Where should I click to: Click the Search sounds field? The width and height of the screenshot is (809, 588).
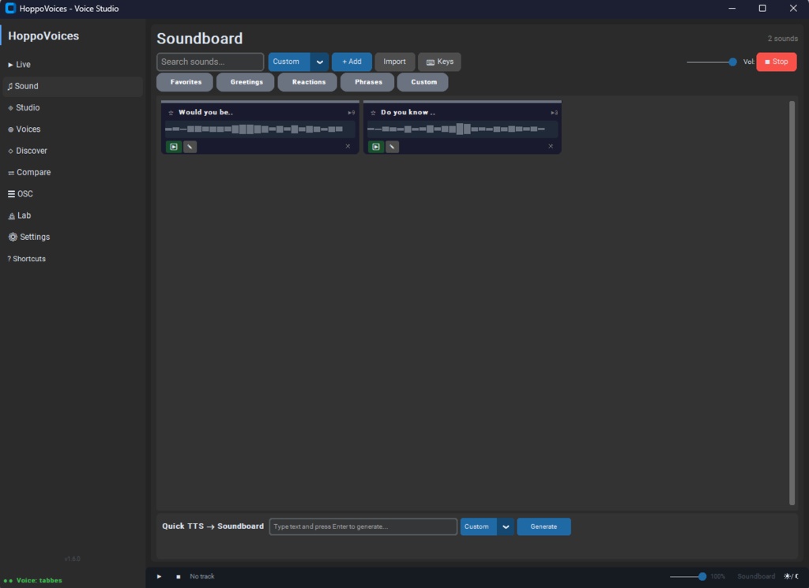[x=210, y=62]
